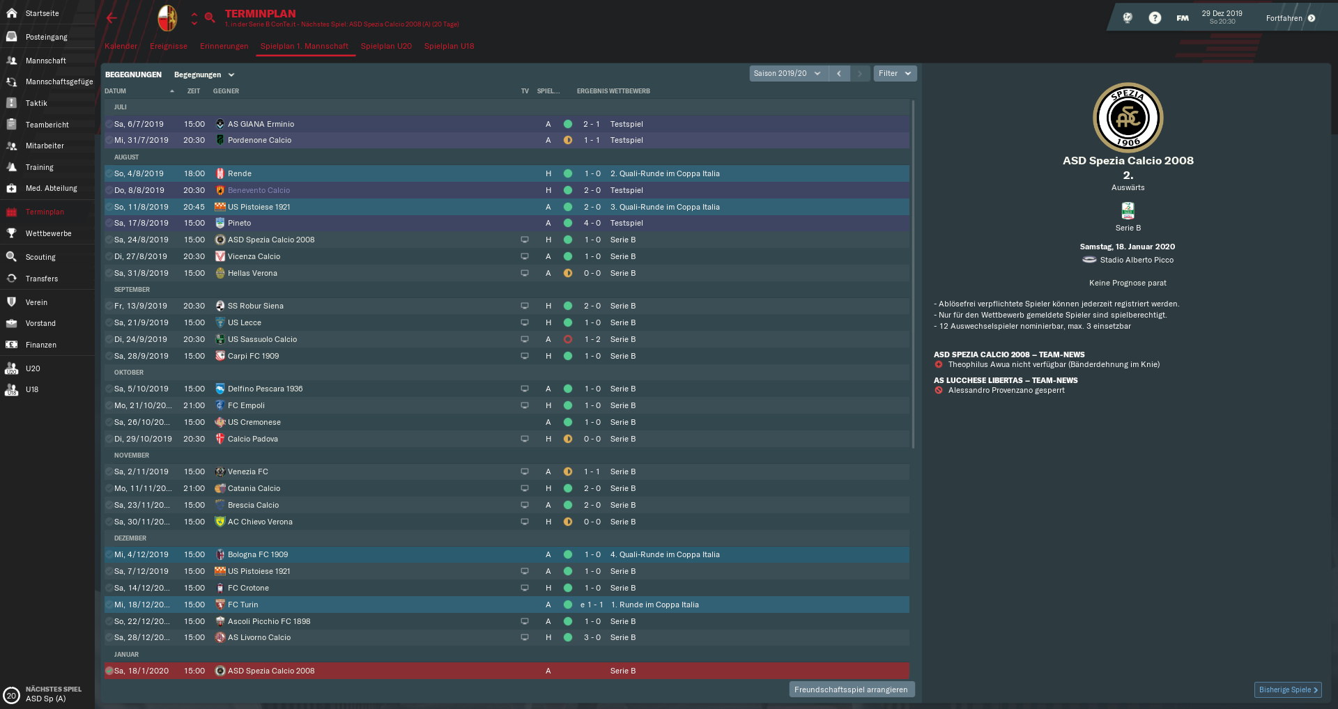This screenshot has width=1338, height=709.
Task: Click the TV icon for the Hellas Verona match
Action: point(525,273)
